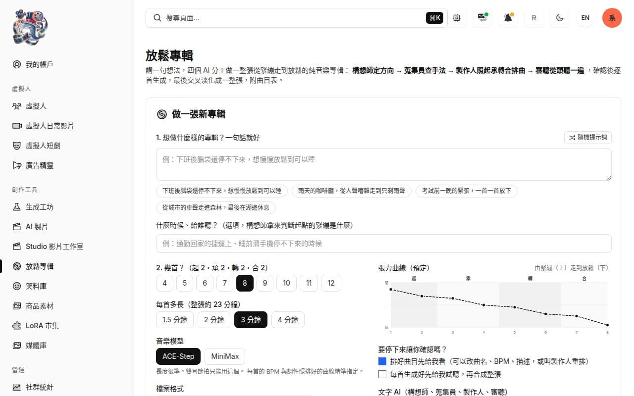634x396 pixels.
Task: Click the film icon beside Studio 影片工作室
Action: pos(17,247)
